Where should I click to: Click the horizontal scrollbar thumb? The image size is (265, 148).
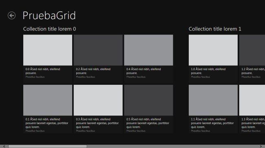pos(47,146)
